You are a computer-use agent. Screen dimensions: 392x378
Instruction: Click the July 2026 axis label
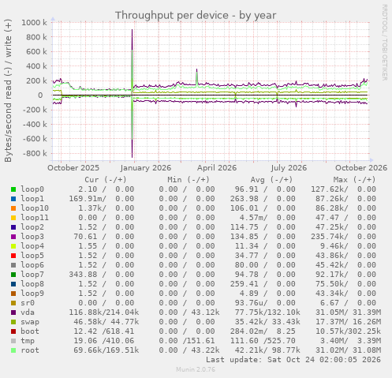click(x=289, y=168)
